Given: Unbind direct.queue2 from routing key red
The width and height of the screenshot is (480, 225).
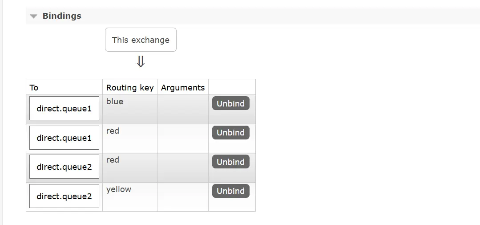Looking at the screenshot, I should point(230,162).
